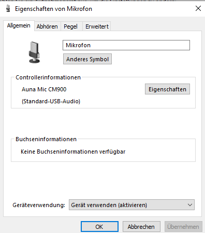The height and width of the screenshot is (233, 205).
Task: Open the Pegel tab
Action: pyautogui.click(x=70, y=26)
